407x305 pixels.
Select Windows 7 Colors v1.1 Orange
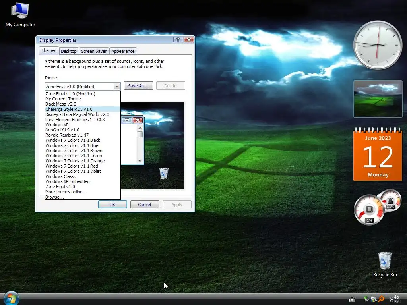tap(83, 161)
